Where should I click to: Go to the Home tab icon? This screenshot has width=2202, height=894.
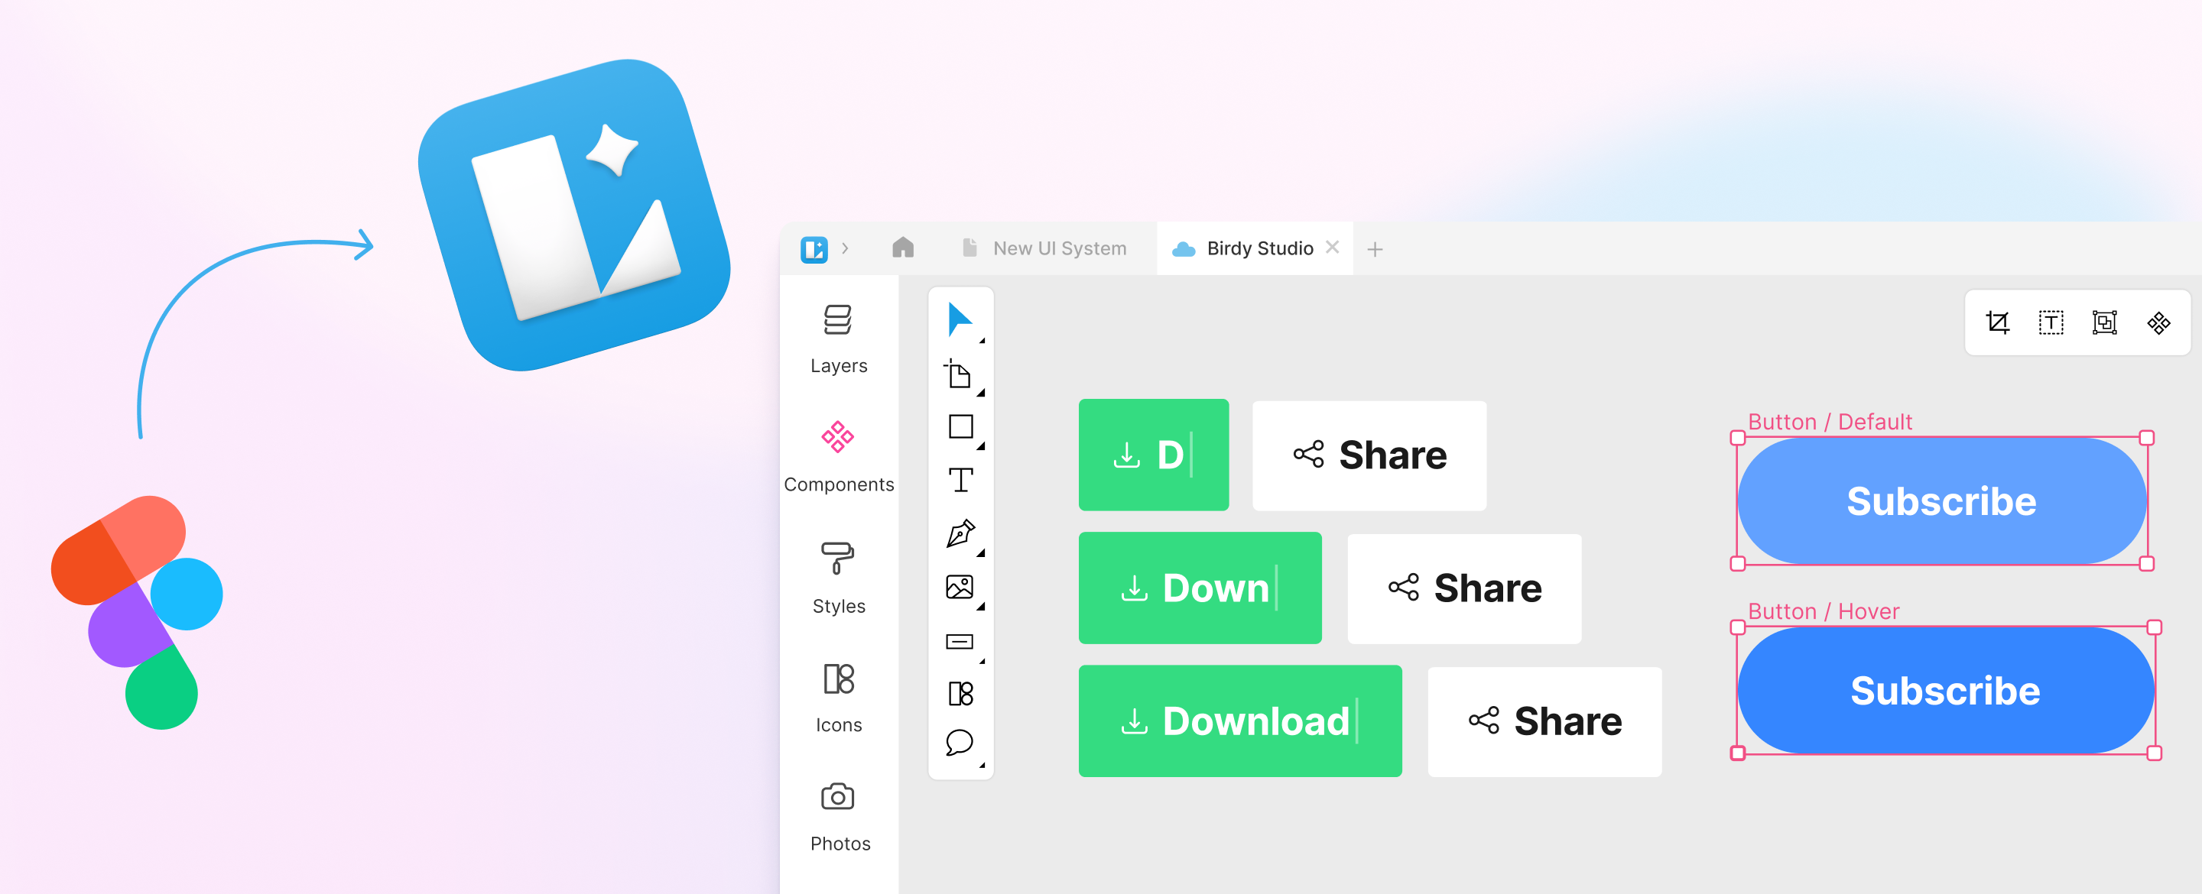(903, 248)
